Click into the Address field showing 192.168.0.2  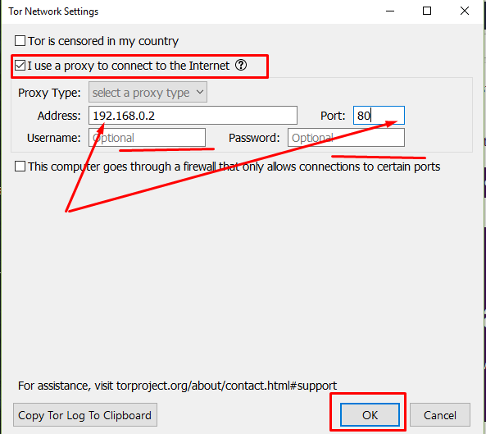tap(193, 116)
